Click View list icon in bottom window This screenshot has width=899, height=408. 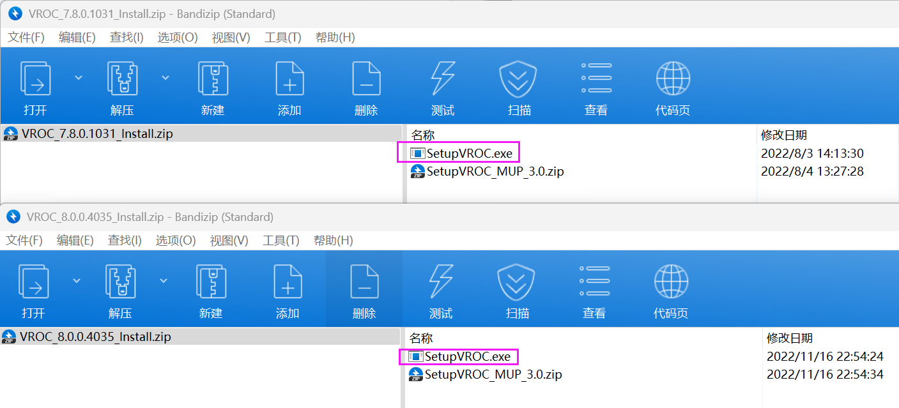pos(595,282)
